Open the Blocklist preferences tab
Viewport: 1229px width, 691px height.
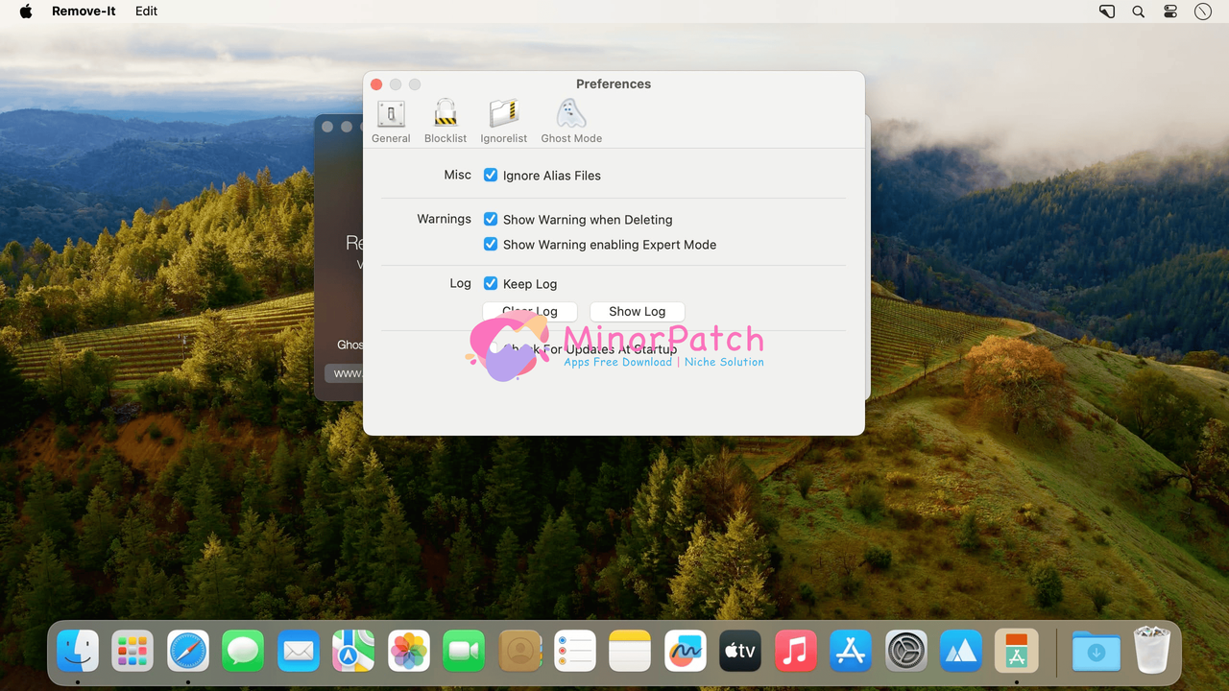click(446, 121)
